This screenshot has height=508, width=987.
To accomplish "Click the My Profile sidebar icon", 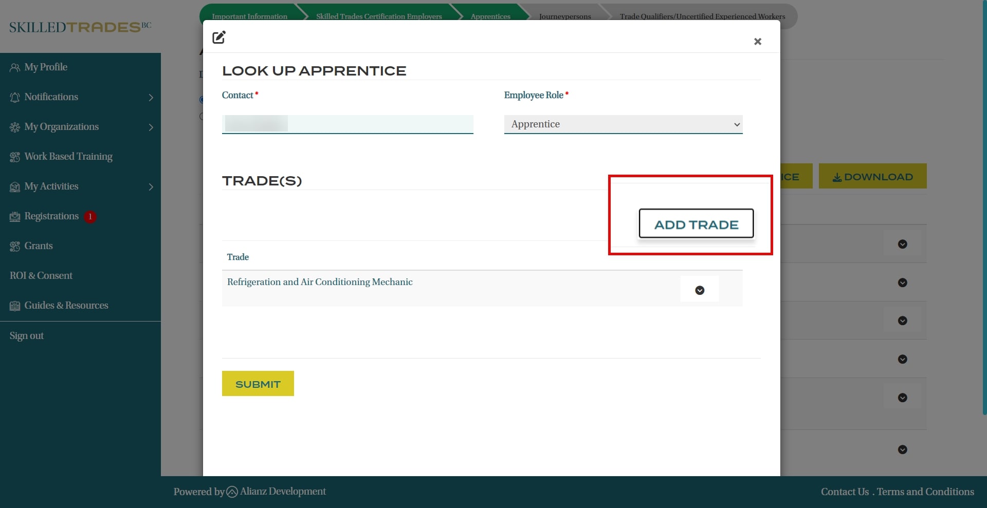I will point(15,68).
